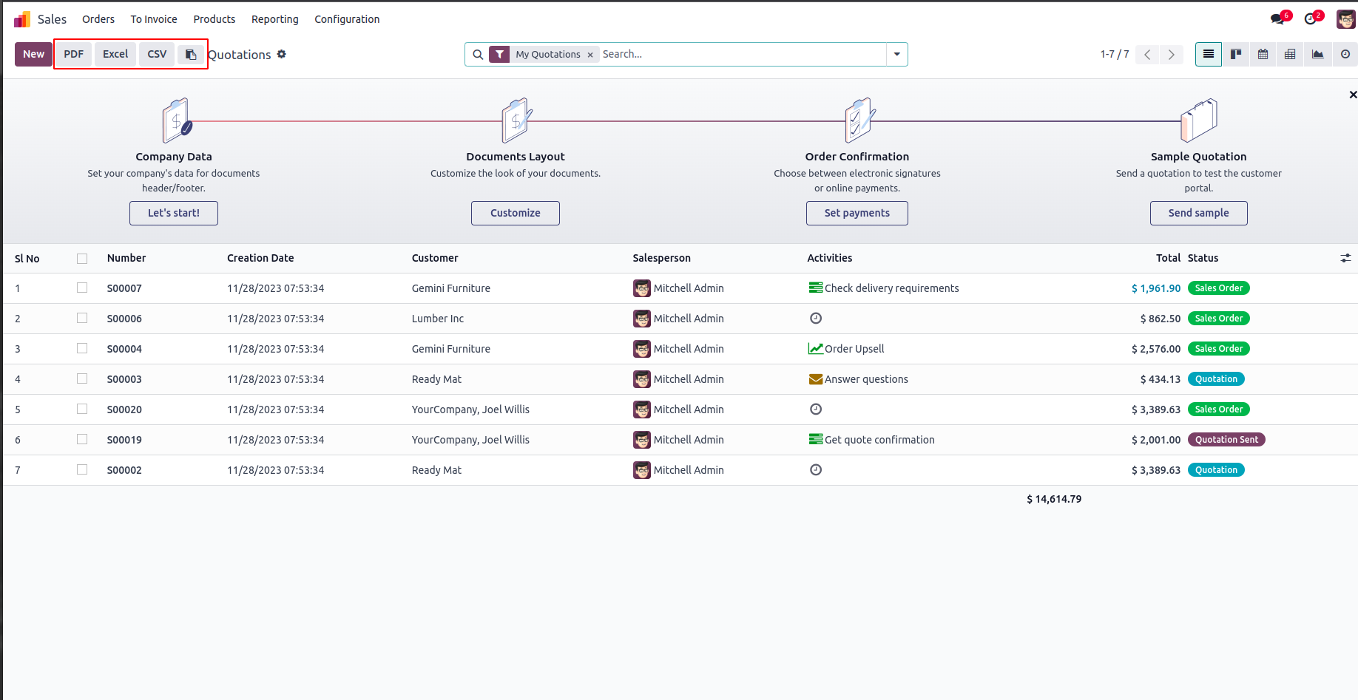Screen dimensions: 1358x700
Task: Click the Sales Order status badge for S00006
Action: 1218,319
